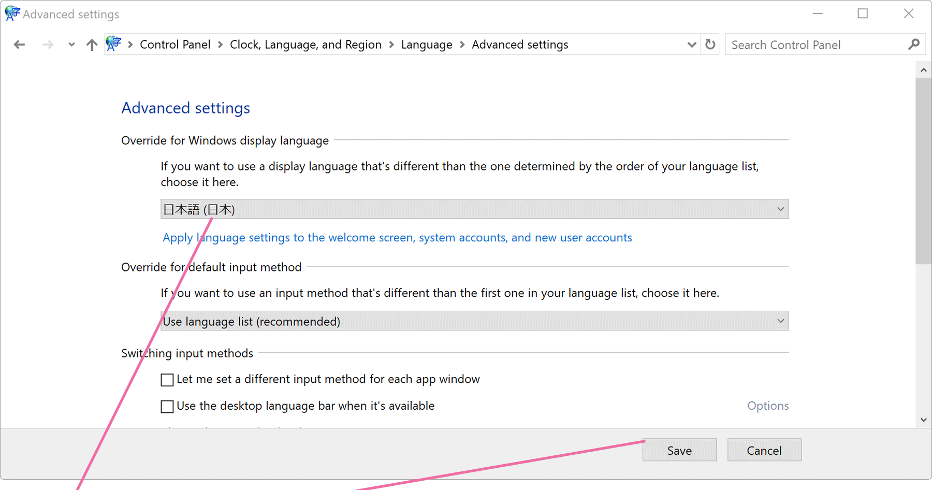Click the scrollbar up arrow
Viewport: 932px width, 490px height.
pos(924,70)
